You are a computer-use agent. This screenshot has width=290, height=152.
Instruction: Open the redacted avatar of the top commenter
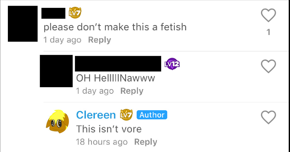coord(23,24)
